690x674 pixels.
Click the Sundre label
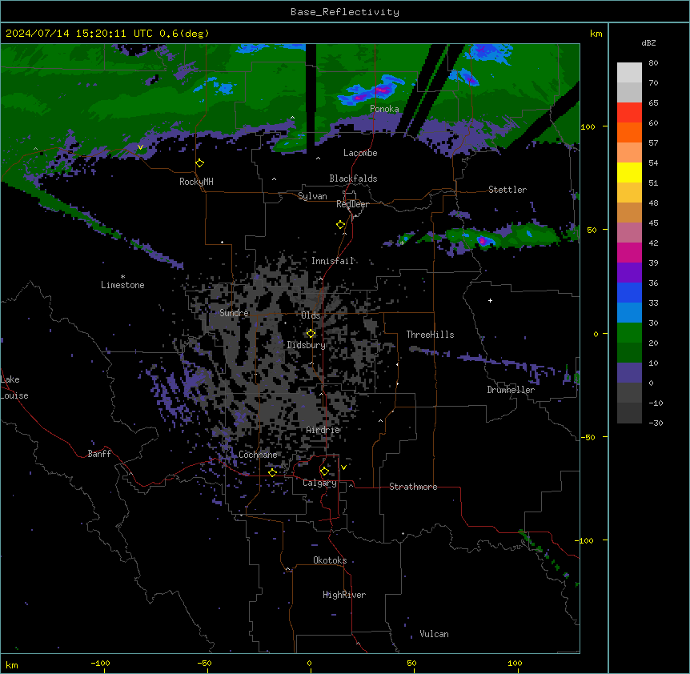coord(234,313)
